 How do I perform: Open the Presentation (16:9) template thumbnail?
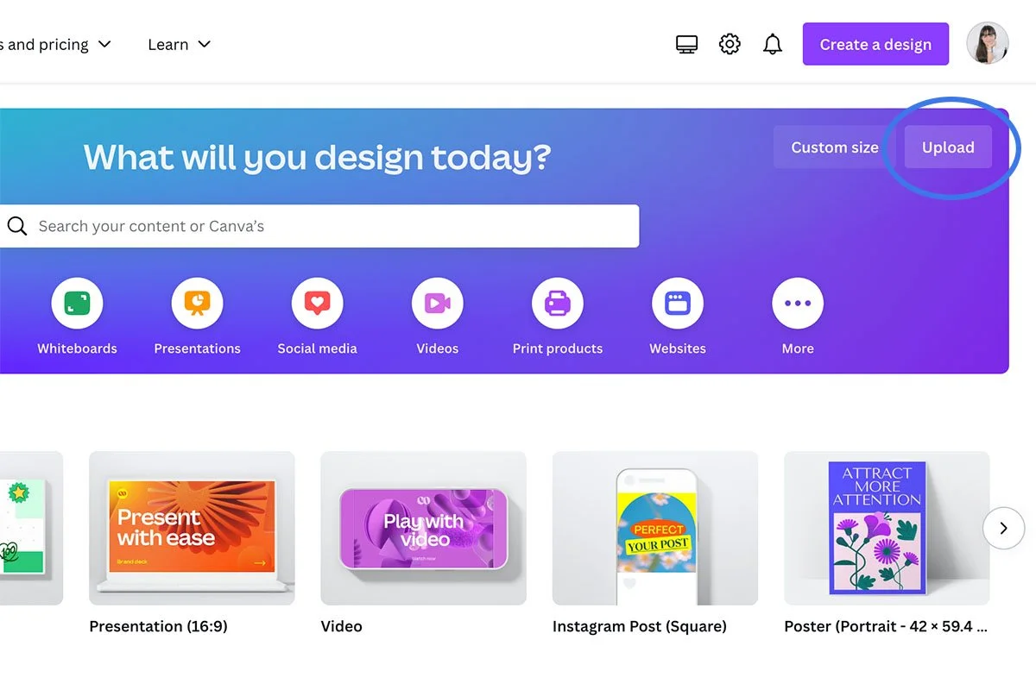[x=192, y=528]
